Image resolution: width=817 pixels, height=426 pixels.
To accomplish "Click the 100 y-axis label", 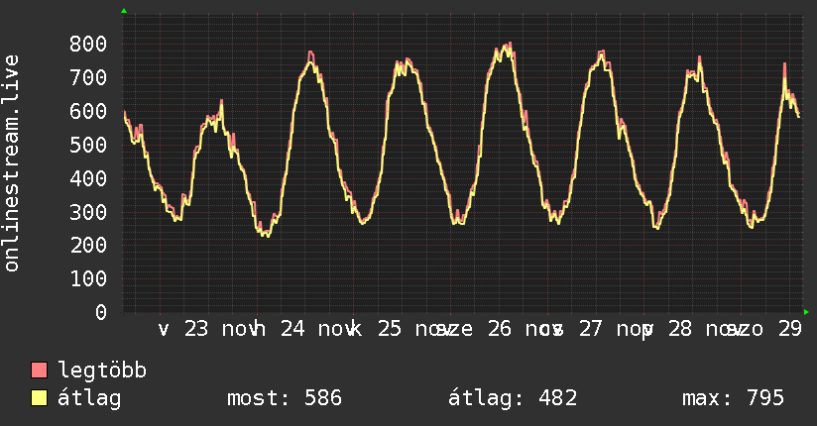I will click(88, 278).
